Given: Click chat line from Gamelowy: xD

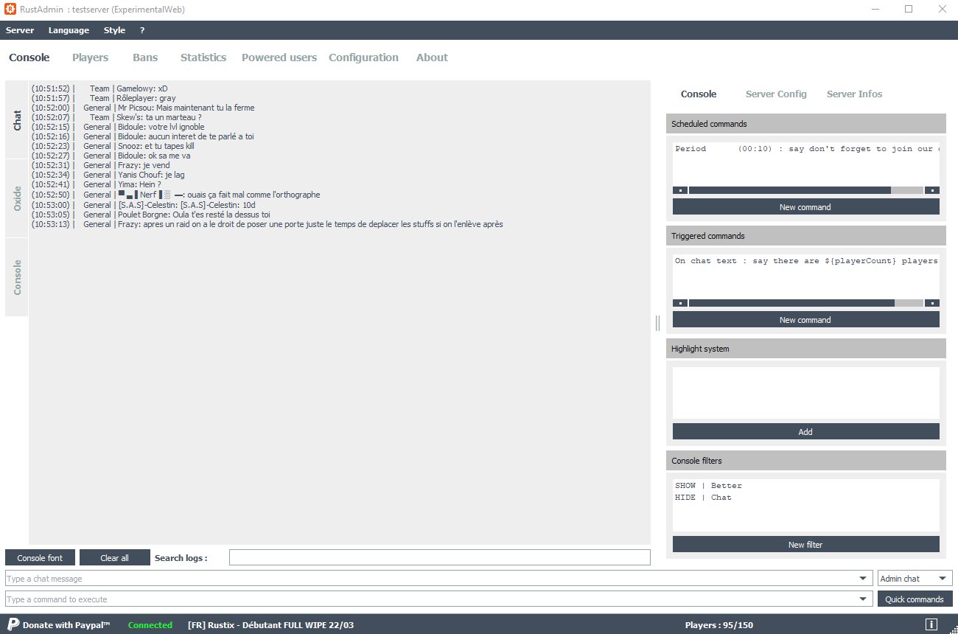Looking at the screenshot, I should 99,88.
